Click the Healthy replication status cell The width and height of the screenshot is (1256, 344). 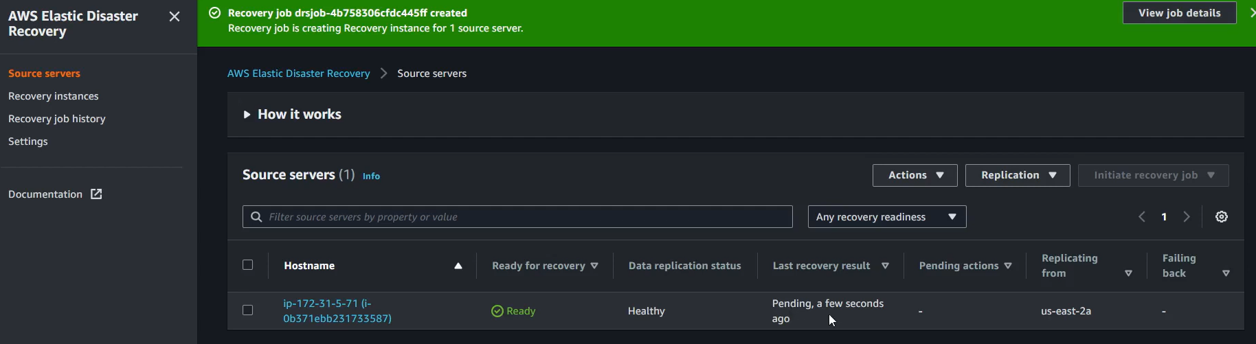coord(647,311)
